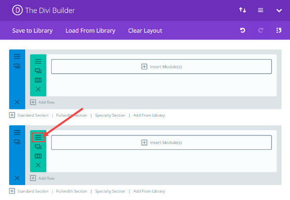This screenshot has height=200, width=290.
Task: Click Clear Layout
Action: coord(145,30)
